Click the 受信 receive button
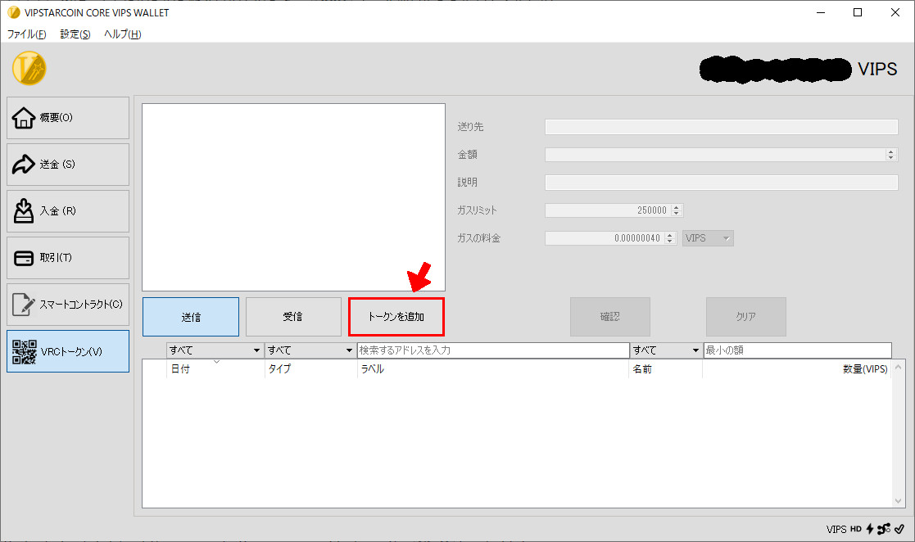 (x=293, y=317)
